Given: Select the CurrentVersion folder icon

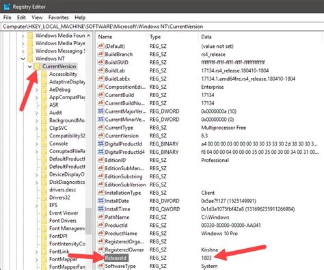Looking at the screenshot, I should pos(37,66).
